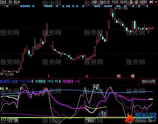
Task: Click the 短期线 indicator value
Action: coord(72,81)
